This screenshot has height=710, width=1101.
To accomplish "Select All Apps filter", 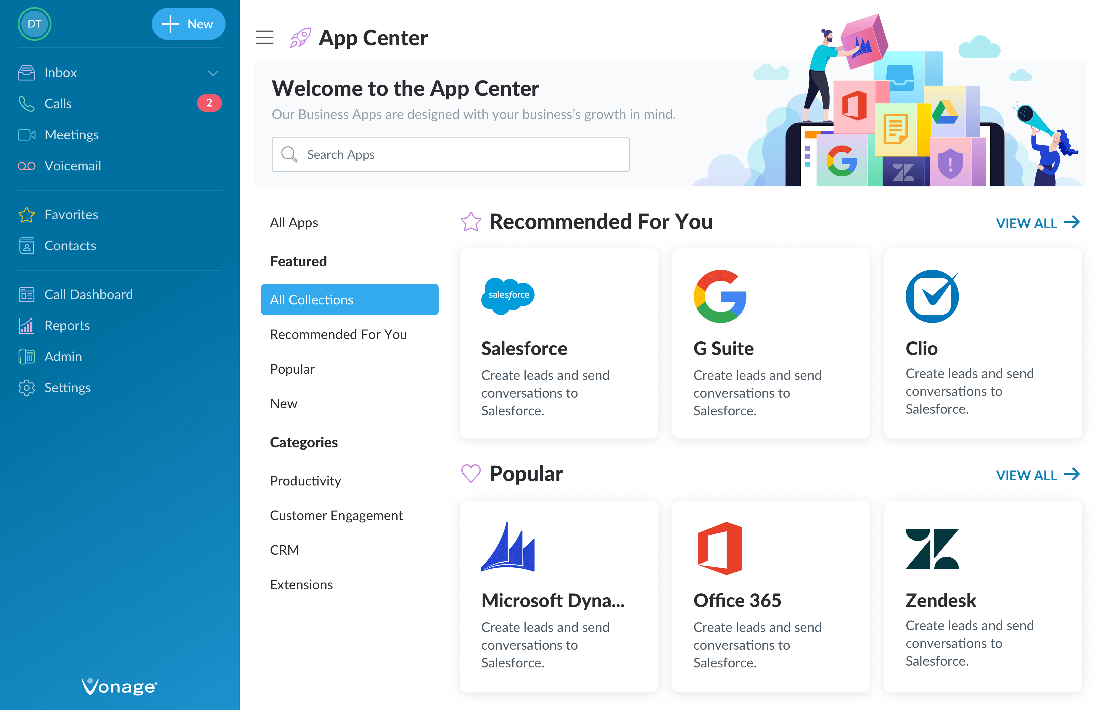I will click(x=294, y=223).
